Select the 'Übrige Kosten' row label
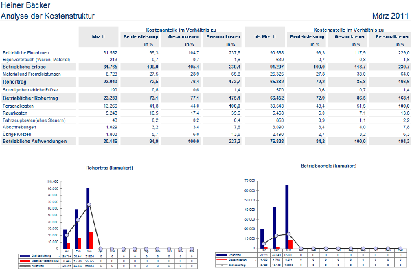 pos(17,135)
